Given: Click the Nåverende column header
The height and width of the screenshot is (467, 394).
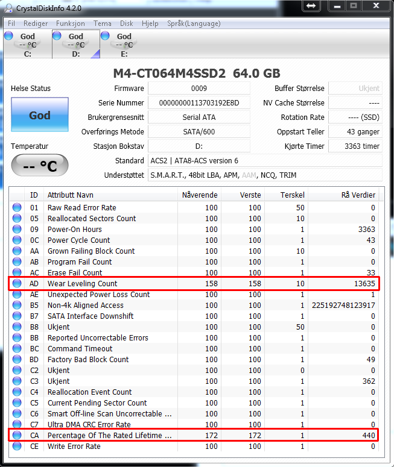Looking at the screenshot, I should point(199,195).
